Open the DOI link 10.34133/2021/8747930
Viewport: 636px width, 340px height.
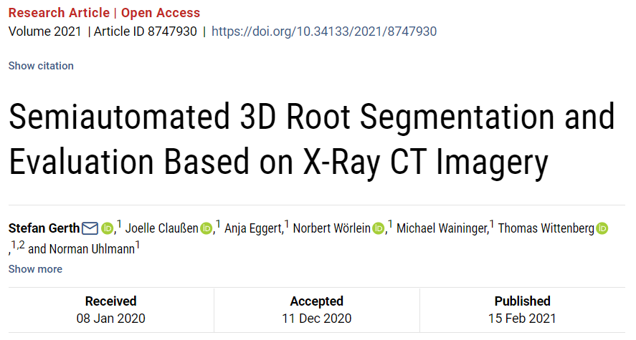coord(324,31)
